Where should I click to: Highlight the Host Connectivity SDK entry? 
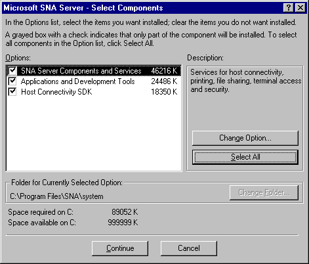[56, 92]
